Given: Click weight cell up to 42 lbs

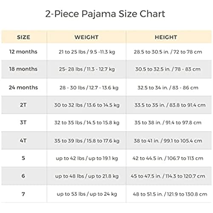Looking at the screenshot, I should [x=87, y=158].
